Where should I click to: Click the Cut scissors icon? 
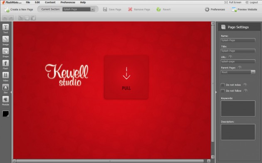pyautogui.click(x=21, y=18)
